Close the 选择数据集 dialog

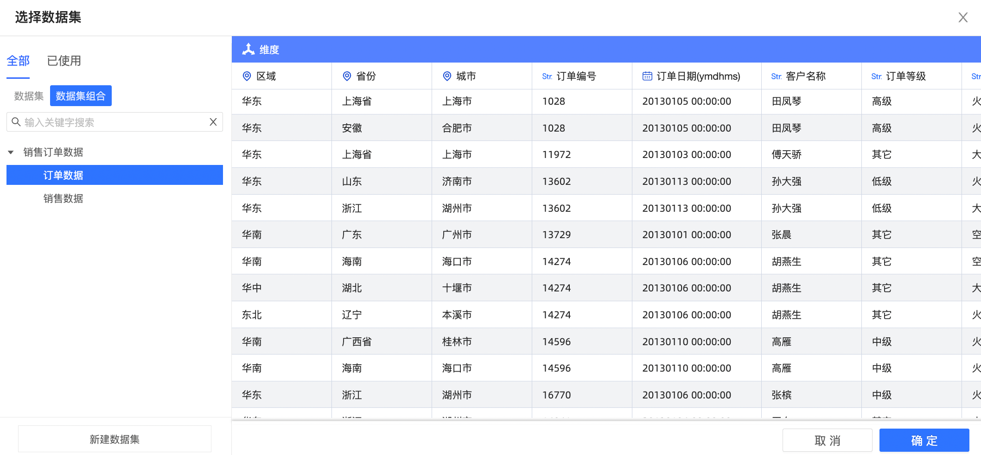(x=963, y=18)
